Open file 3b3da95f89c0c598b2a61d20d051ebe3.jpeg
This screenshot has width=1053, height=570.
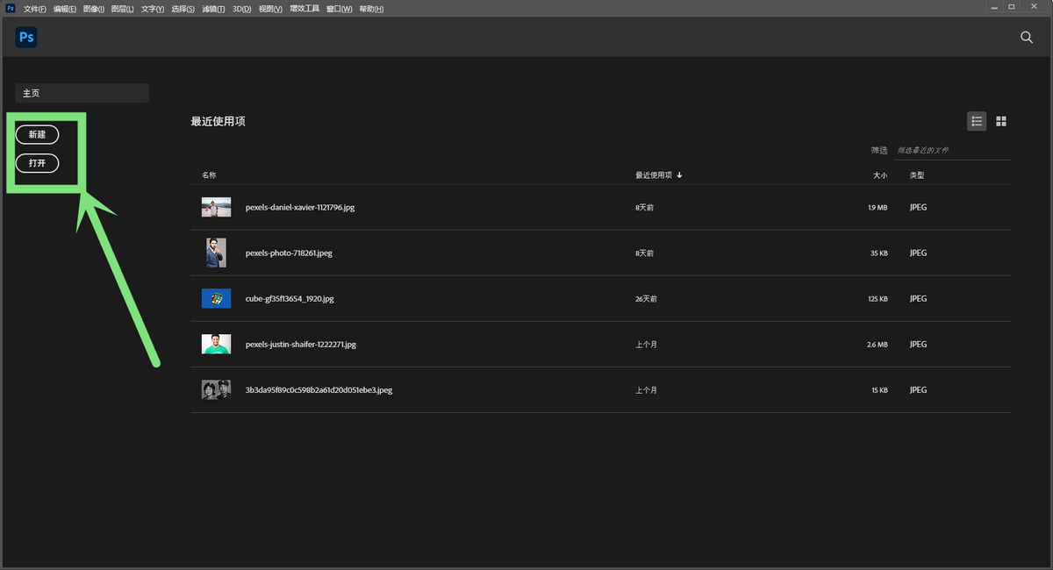pos(319,390)
